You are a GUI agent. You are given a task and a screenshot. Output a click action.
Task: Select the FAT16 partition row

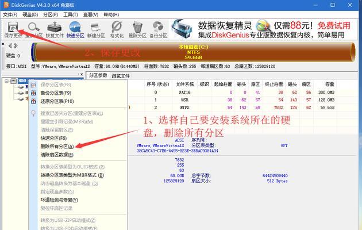232,93
